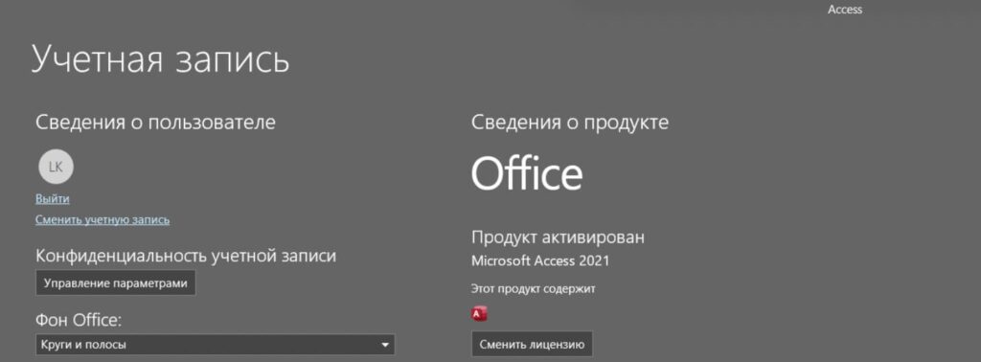Click the Этот продукт содержит label
Image resolution: width=981 pixels, height=362 pixels.
click(x=533, y=289)
